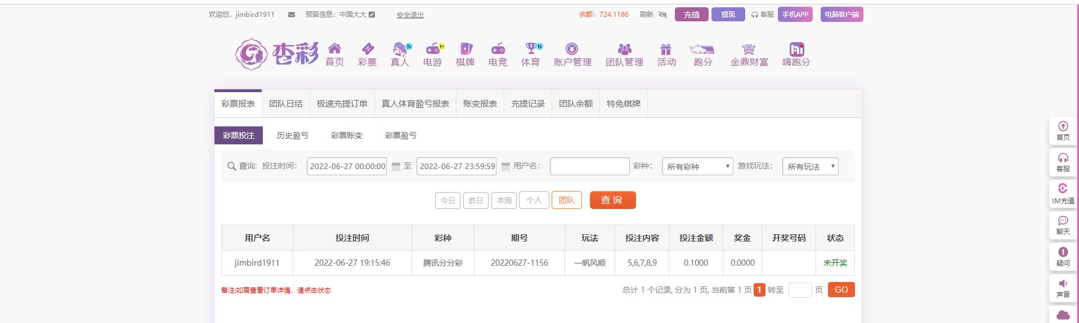Select 团队 team filter button
This screenshot has width=1079, height=323.
pyautogui.click(x=567, y=200)
